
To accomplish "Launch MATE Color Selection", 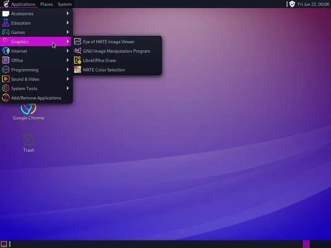I will [x=117, y=70].
